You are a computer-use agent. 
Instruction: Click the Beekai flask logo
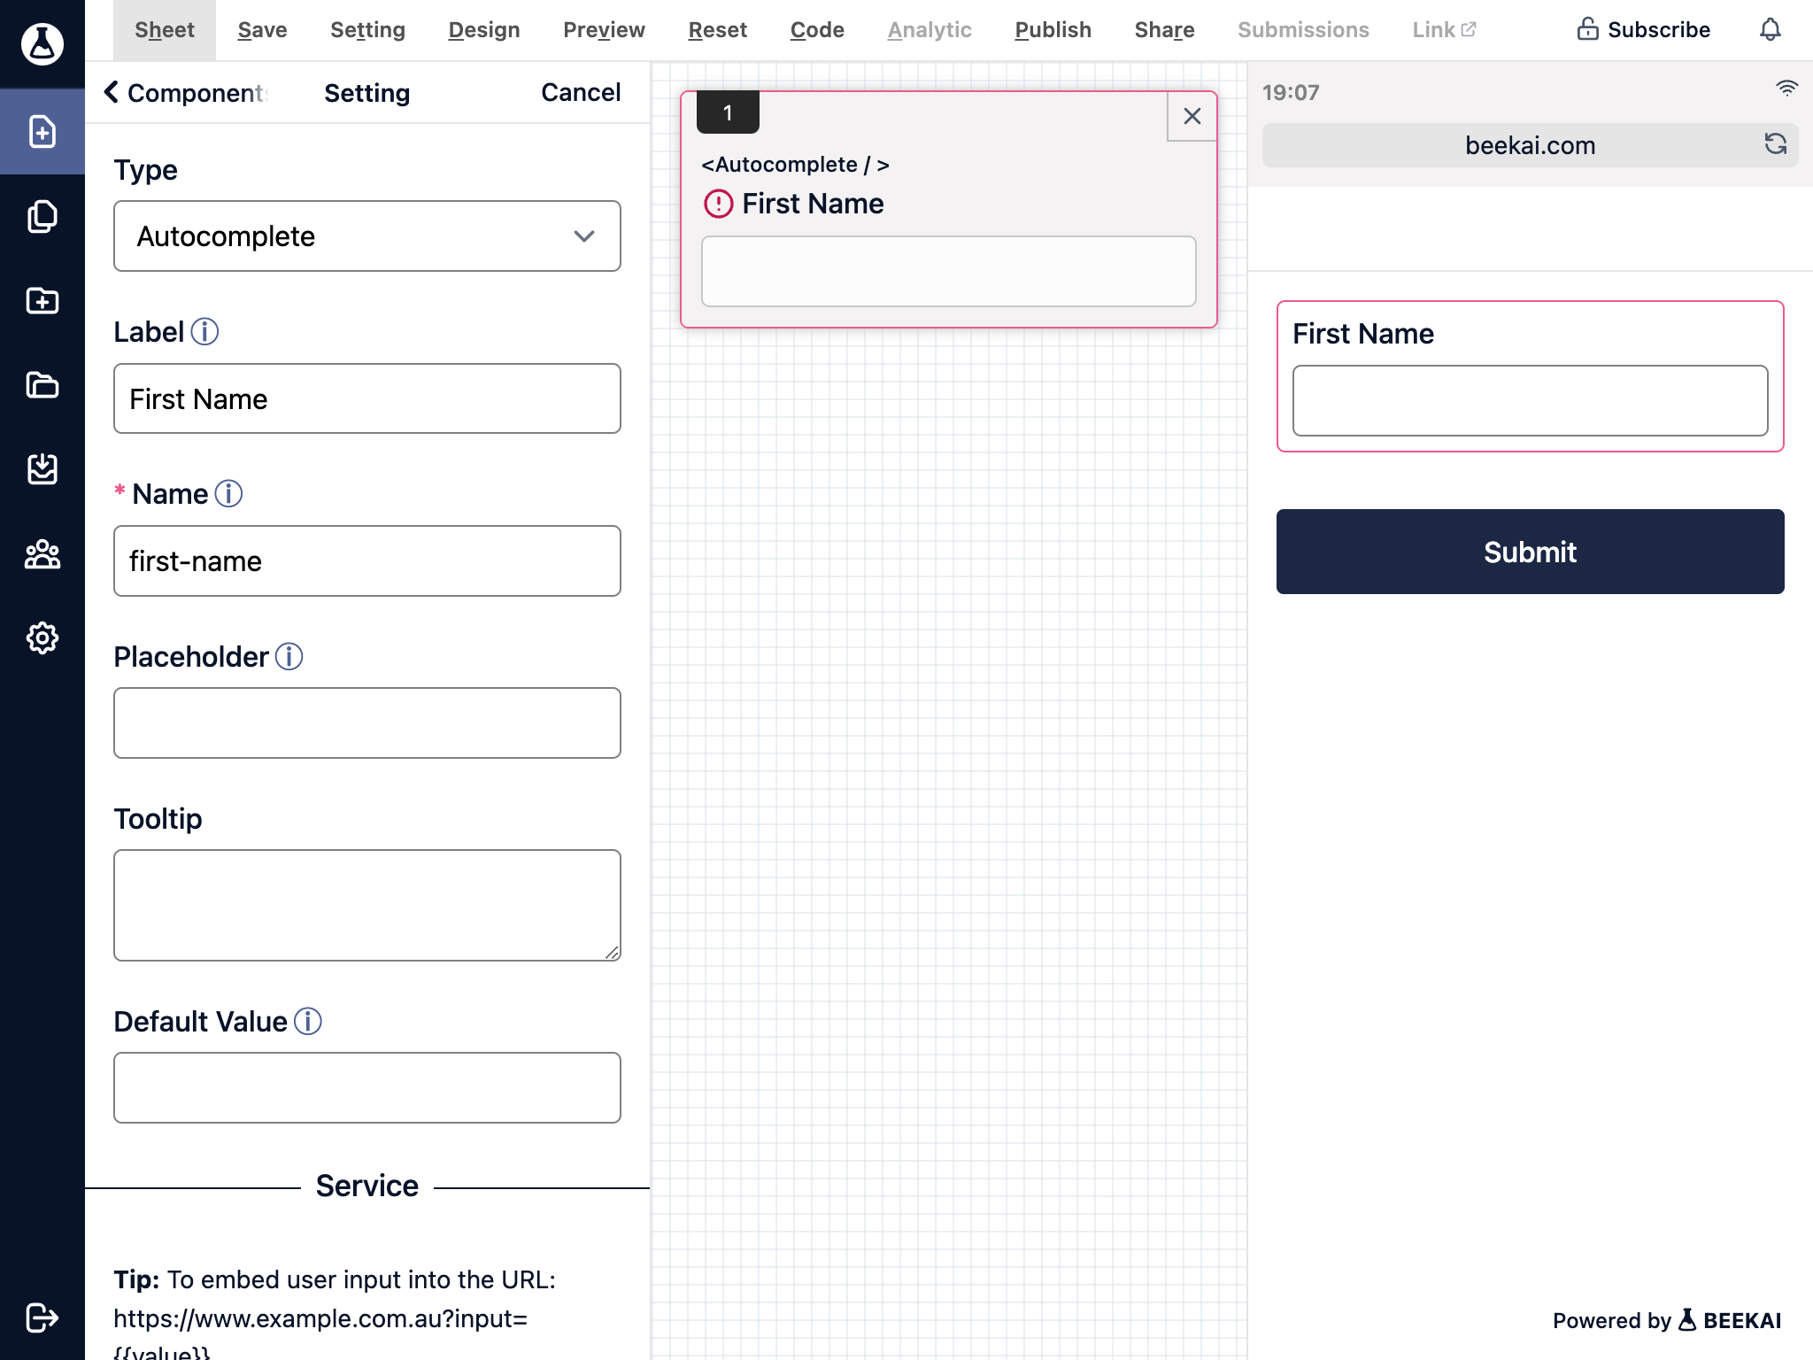tap(42, 42)
